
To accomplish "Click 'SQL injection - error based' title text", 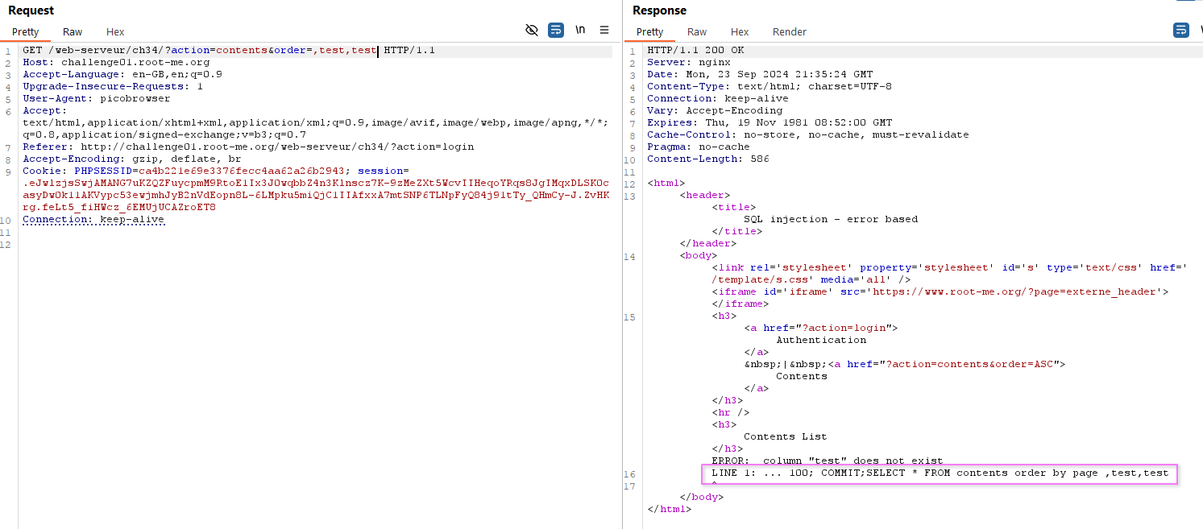I will pyautogui.click(x=831, y=219).
